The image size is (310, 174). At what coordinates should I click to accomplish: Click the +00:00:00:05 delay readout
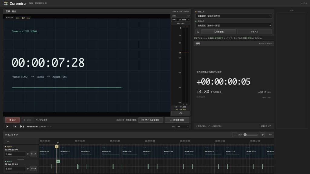[223, 82]
